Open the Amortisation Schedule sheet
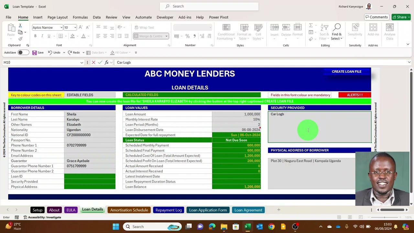The width and height of the screenshot is (414, 233). click(x=129, y=210)
